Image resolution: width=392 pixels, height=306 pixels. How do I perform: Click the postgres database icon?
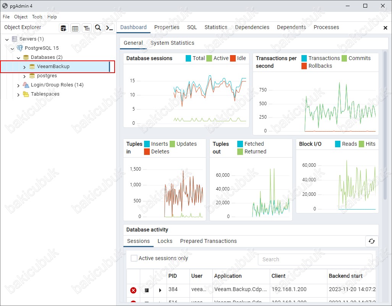tap(32, 76)
